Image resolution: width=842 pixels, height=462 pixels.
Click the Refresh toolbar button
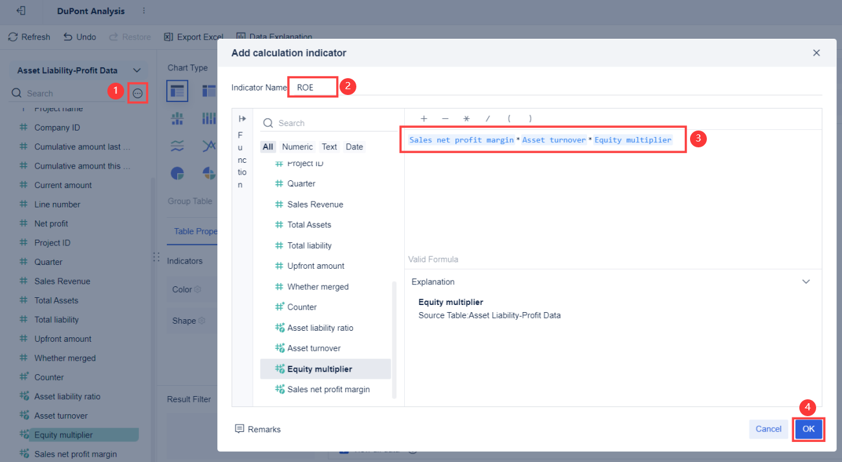point(29,37)
